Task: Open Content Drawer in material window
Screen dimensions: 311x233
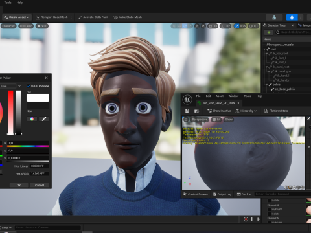Action: pos(196,194)
